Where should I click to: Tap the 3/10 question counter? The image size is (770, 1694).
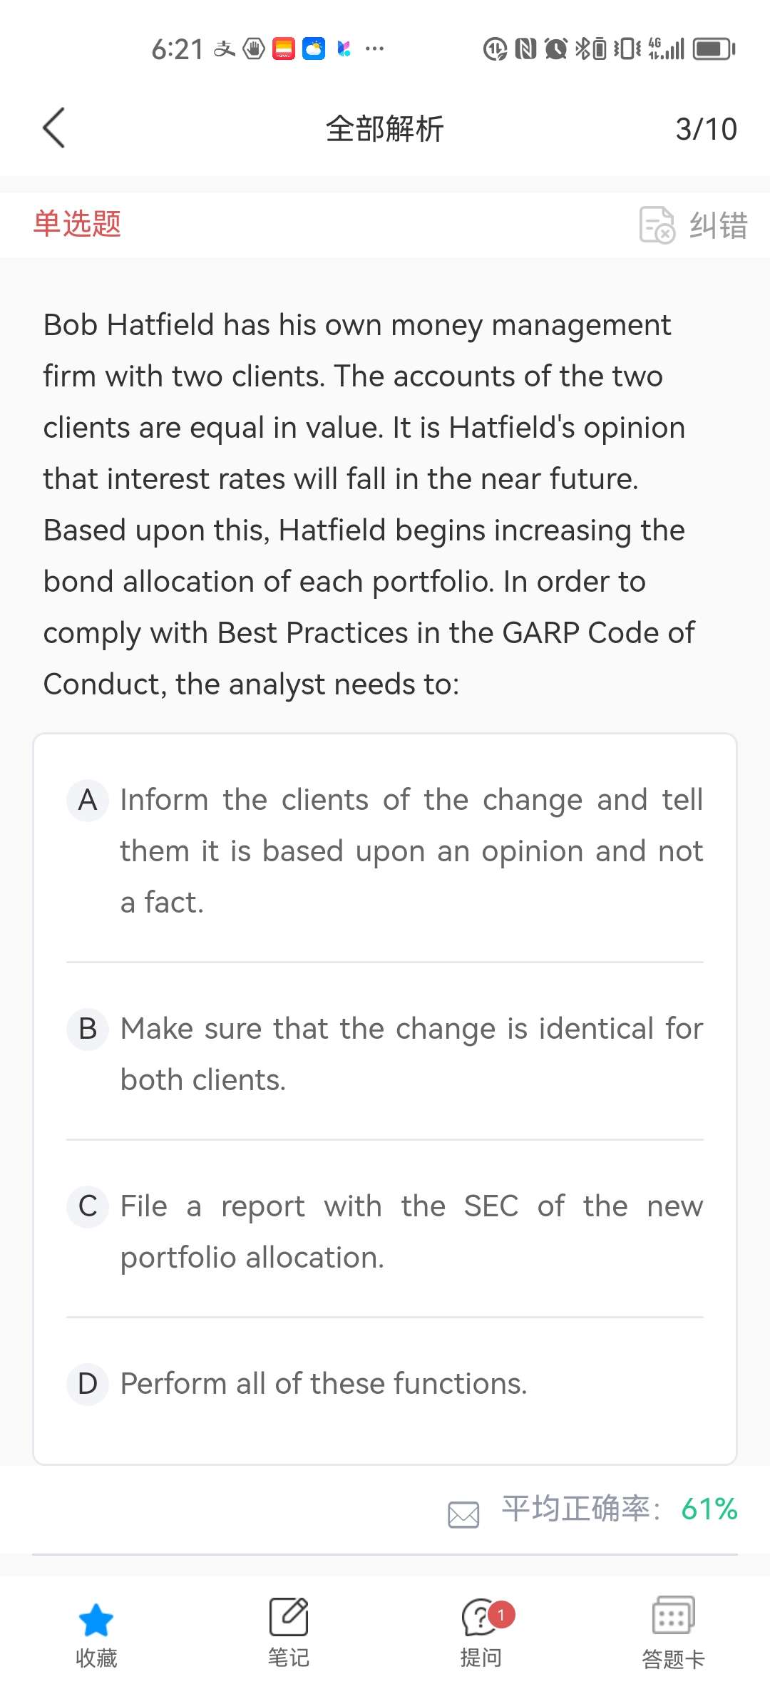(x=706, y=129)
